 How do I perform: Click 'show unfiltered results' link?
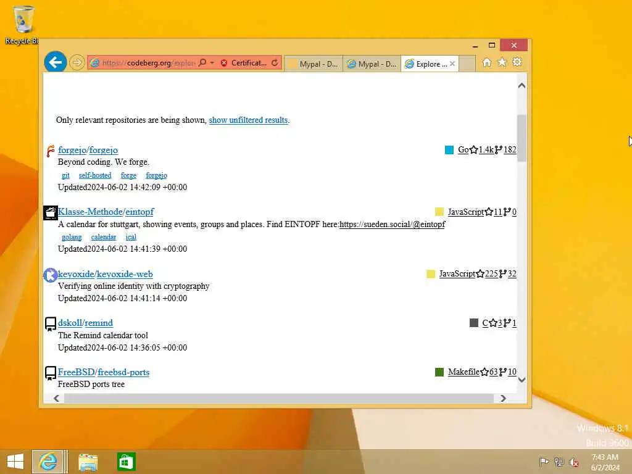pos(248,120)
